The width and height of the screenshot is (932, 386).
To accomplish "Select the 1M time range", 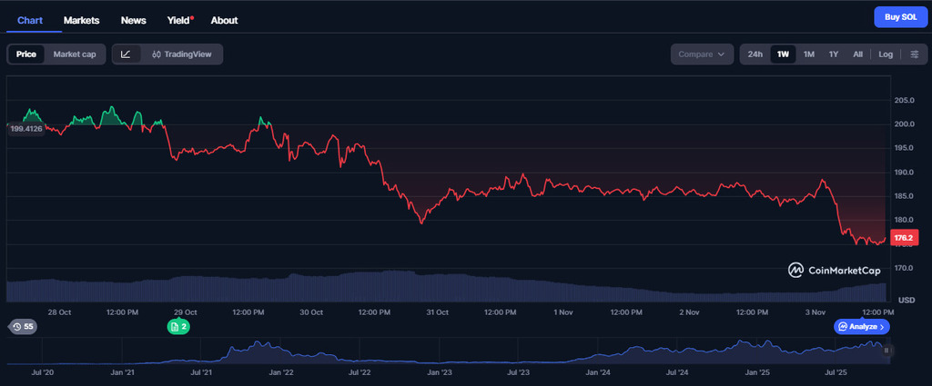I will pos(808,54).
